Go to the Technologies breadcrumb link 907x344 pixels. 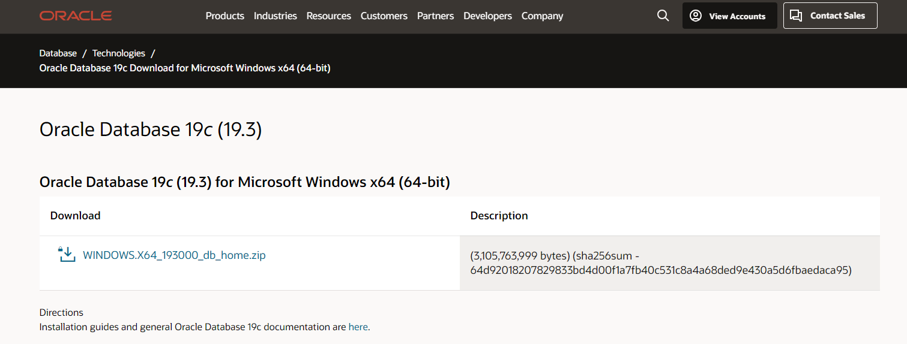coord(119,53)
